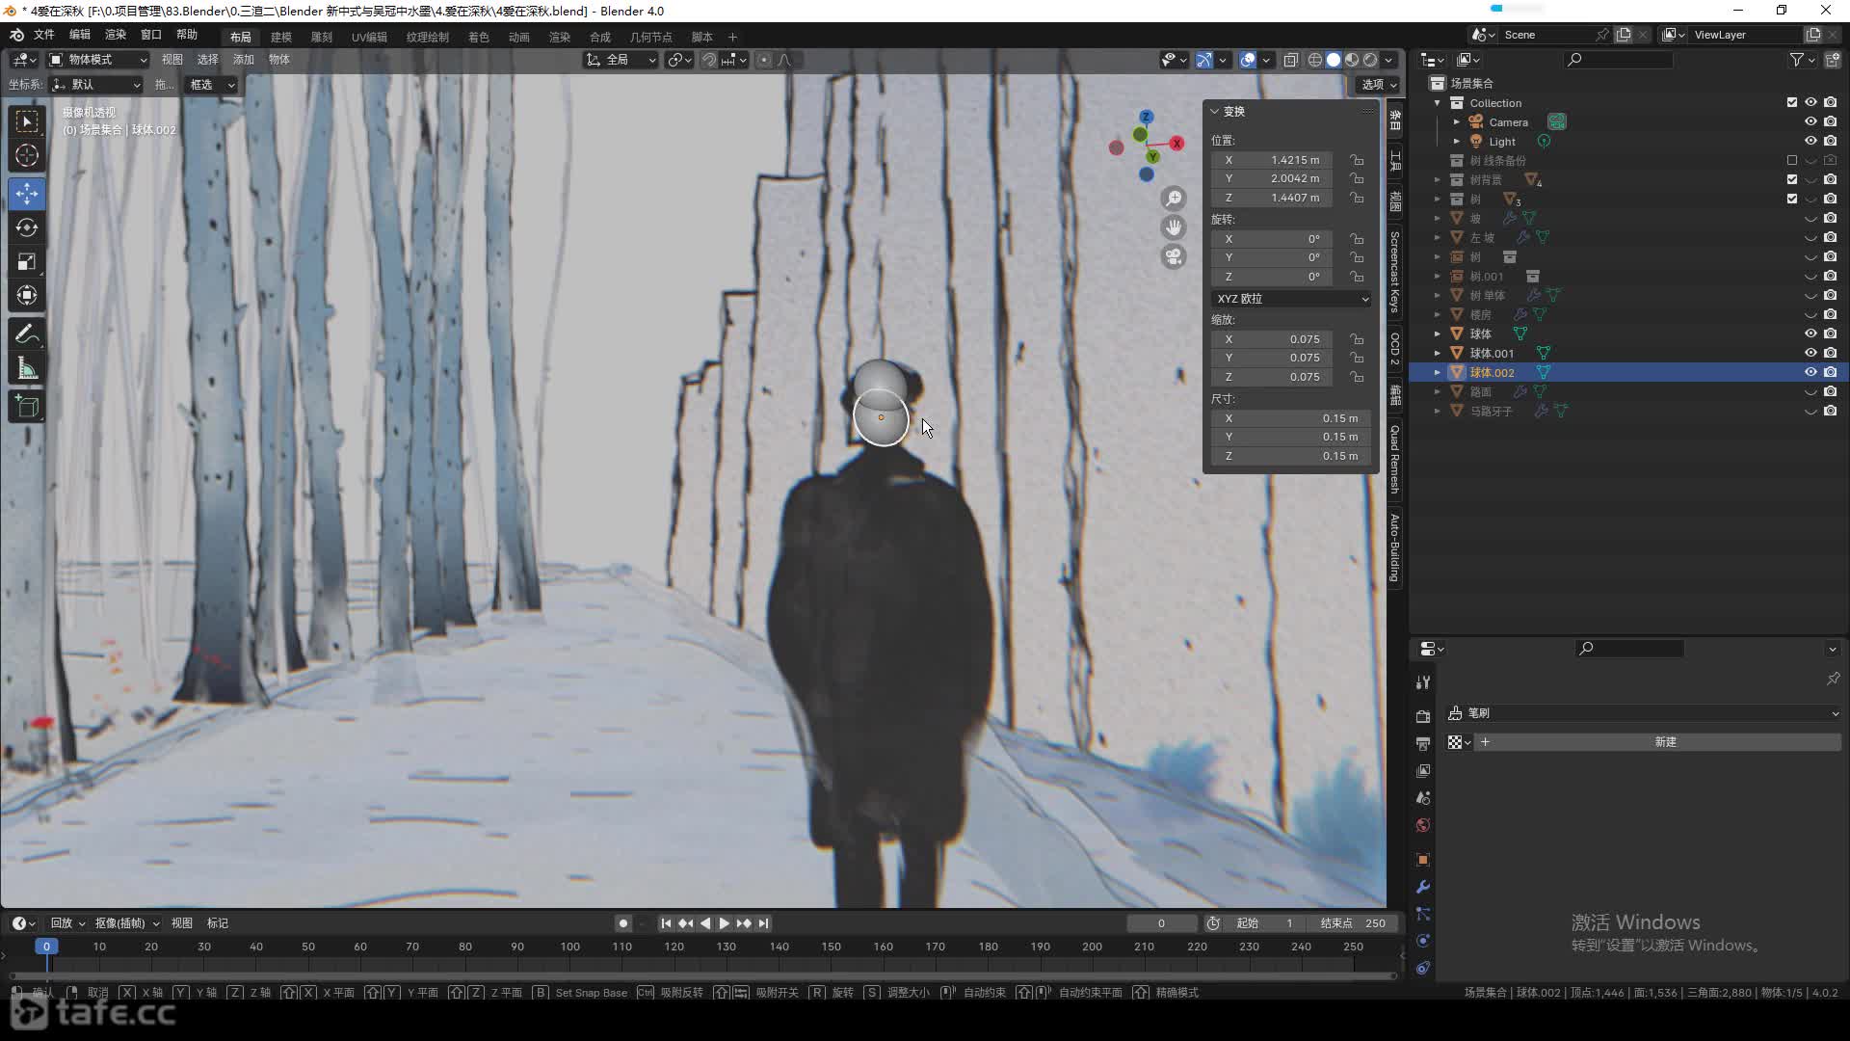This screenshot has height=1041, width=1850.
Task: Hide 球体.001 in viewport via eye icon
Action: point(1810,353)
